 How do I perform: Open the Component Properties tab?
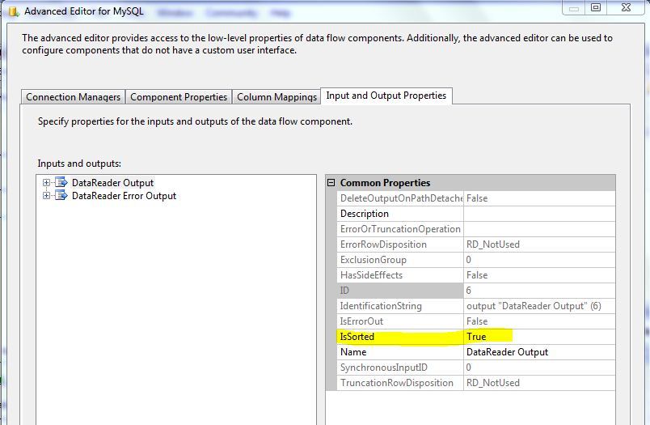(x=179, y=96)
